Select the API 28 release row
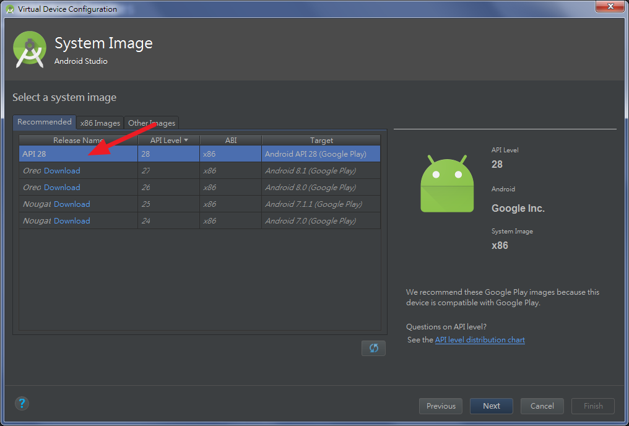 (x=199, y=154)
